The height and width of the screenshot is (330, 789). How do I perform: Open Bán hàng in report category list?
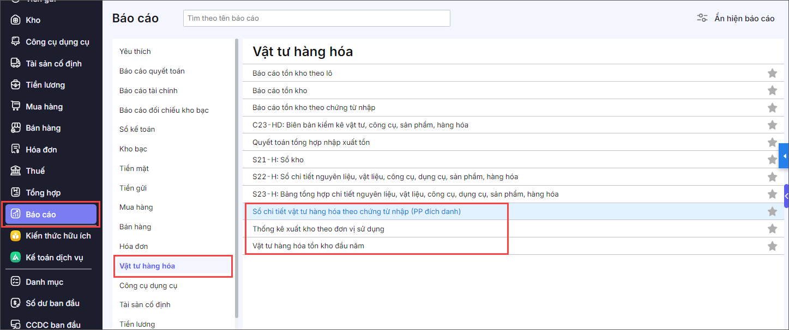(x=135, y=227)
